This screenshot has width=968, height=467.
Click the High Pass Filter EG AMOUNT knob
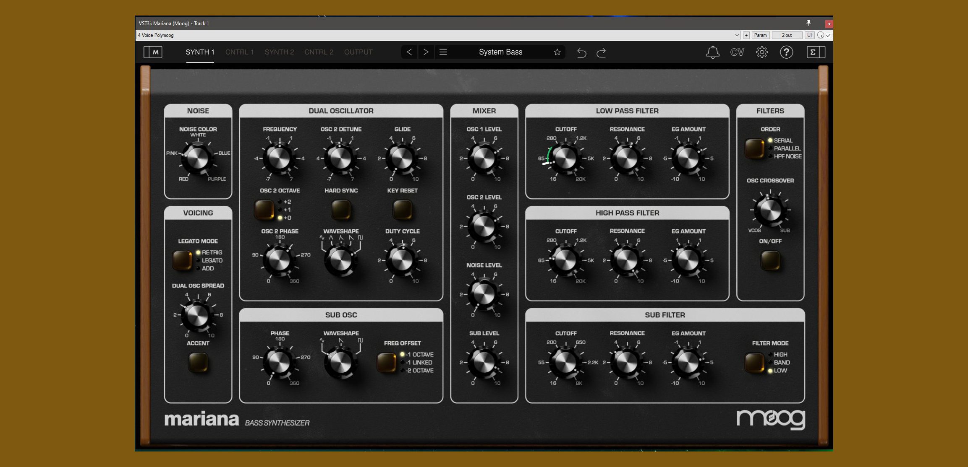tap(688, 260)
